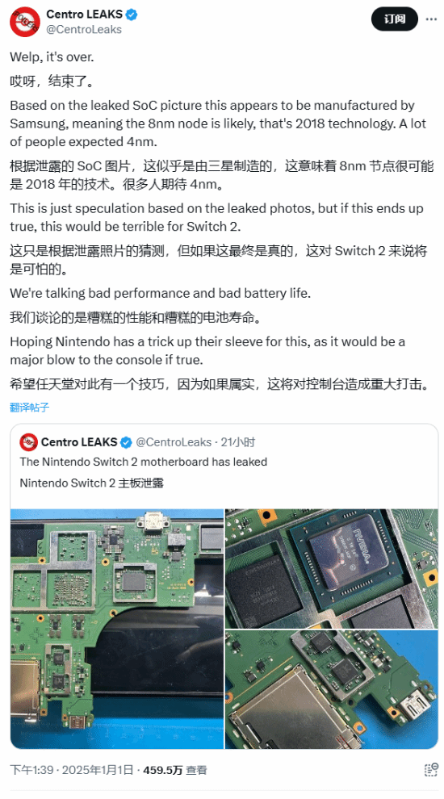This screenshot has width=444, height=799.
Task: Open the @CentroLeaks handle in header
Action: 84,30
